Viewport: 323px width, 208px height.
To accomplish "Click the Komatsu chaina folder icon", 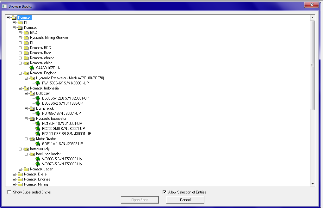I will pyautogui.click(x=26, y=58).
